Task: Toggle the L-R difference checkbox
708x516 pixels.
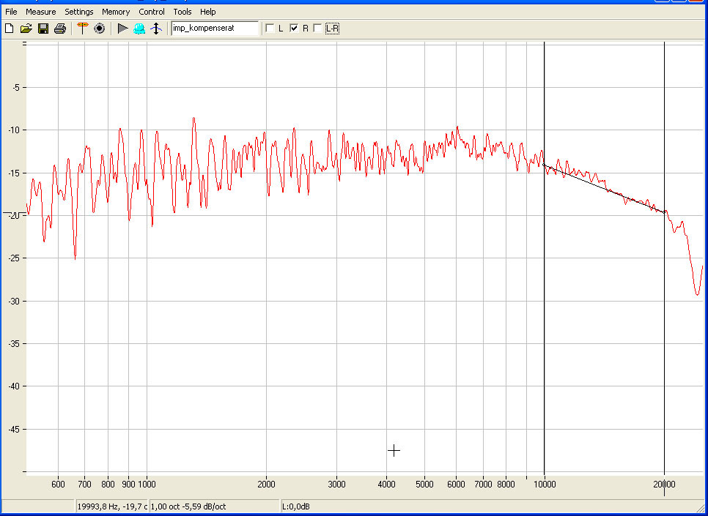Action: tap(317, 29)
